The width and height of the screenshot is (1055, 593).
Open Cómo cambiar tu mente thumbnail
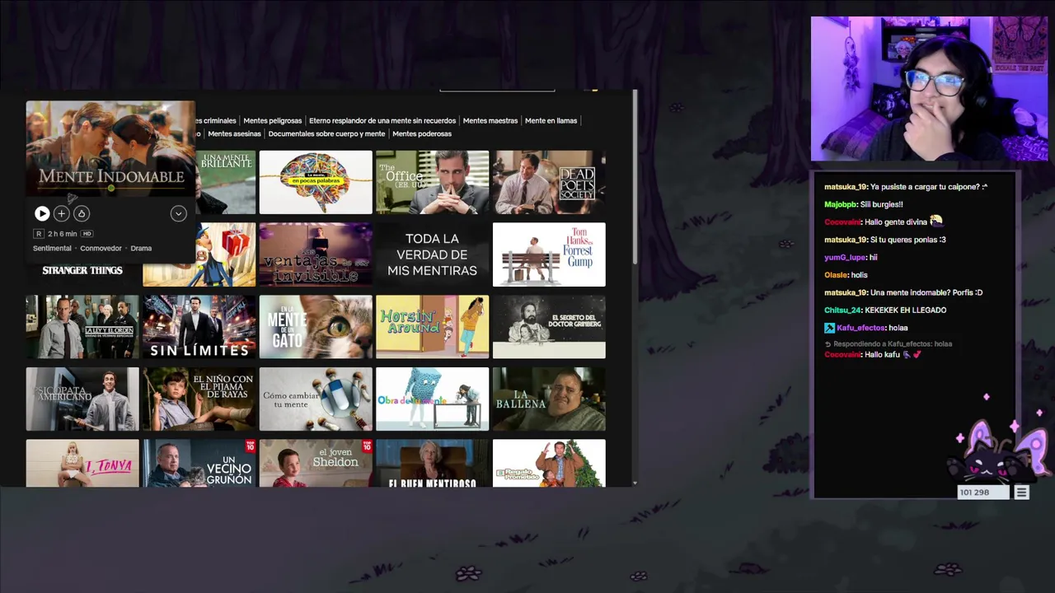(316, 399)
